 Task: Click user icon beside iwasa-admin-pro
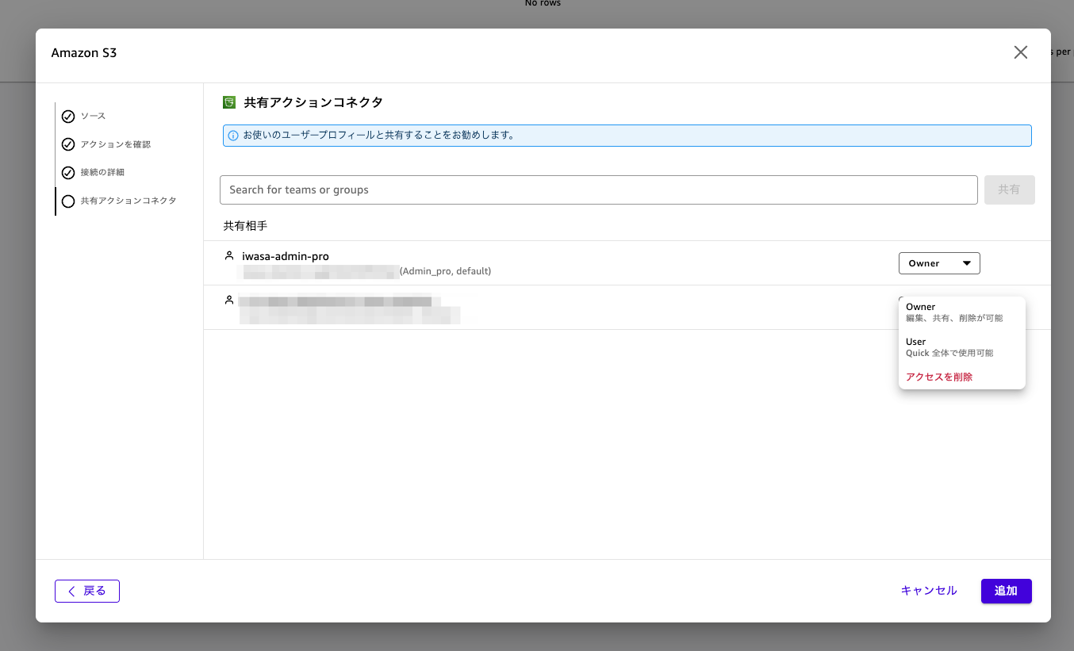click(229, 256)
